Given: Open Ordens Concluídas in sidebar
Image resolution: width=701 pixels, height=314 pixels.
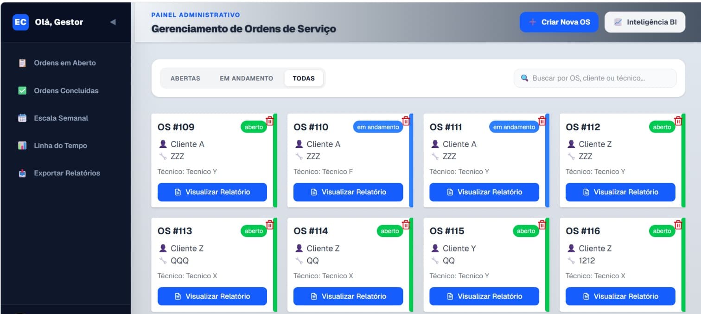Looking at the screenshot, I should [65, 90].
